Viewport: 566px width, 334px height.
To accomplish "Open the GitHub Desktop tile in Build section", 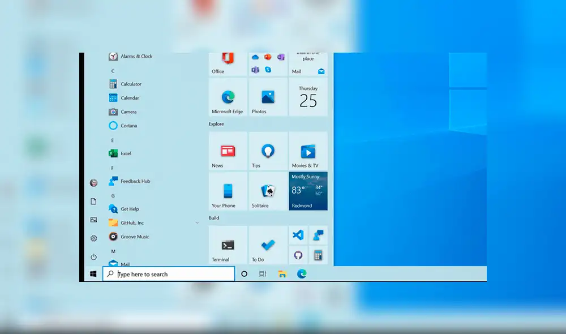I will pyautogui.click(x=298, y=255).
